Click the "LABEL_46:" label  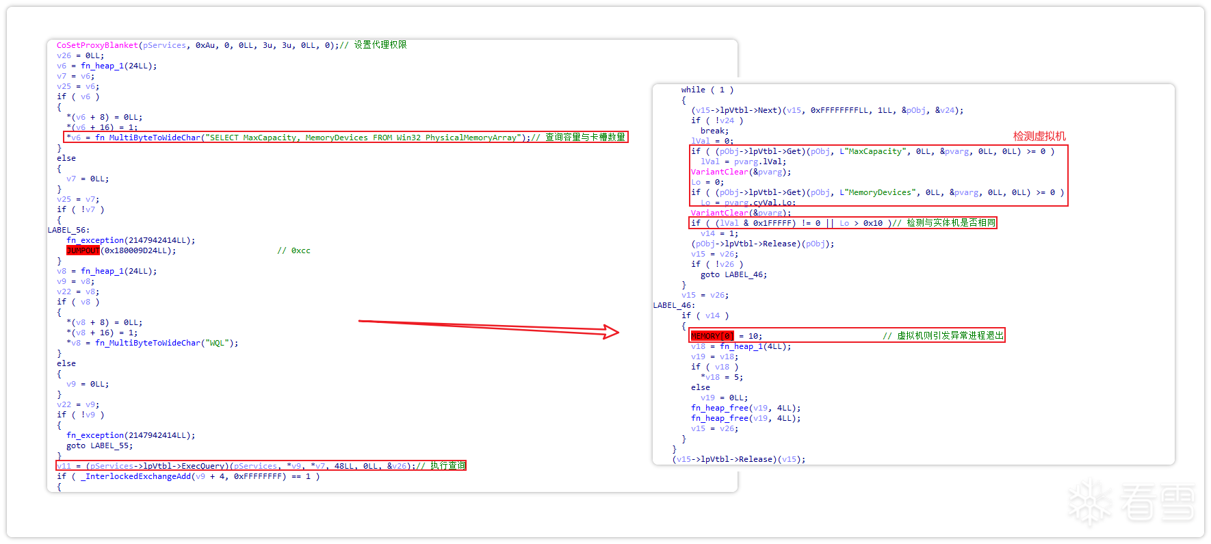pyautogui.click(x=674, y=305)
